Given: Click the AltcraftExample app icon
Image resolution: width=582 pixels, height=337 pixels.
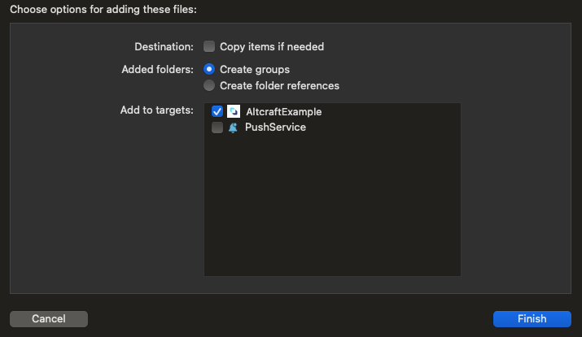Looking at the screenshot, I should click(x=234, y=111).
